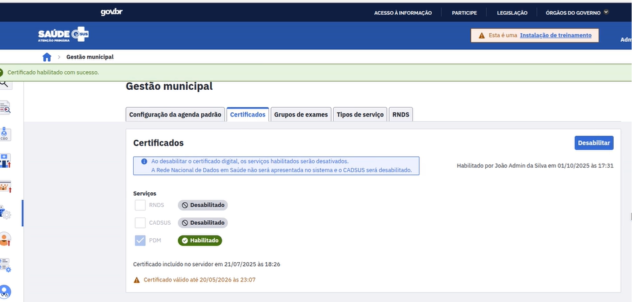Open the document search sidebar icon
This screenshot has height=302, width=633.
pos(5,108)
